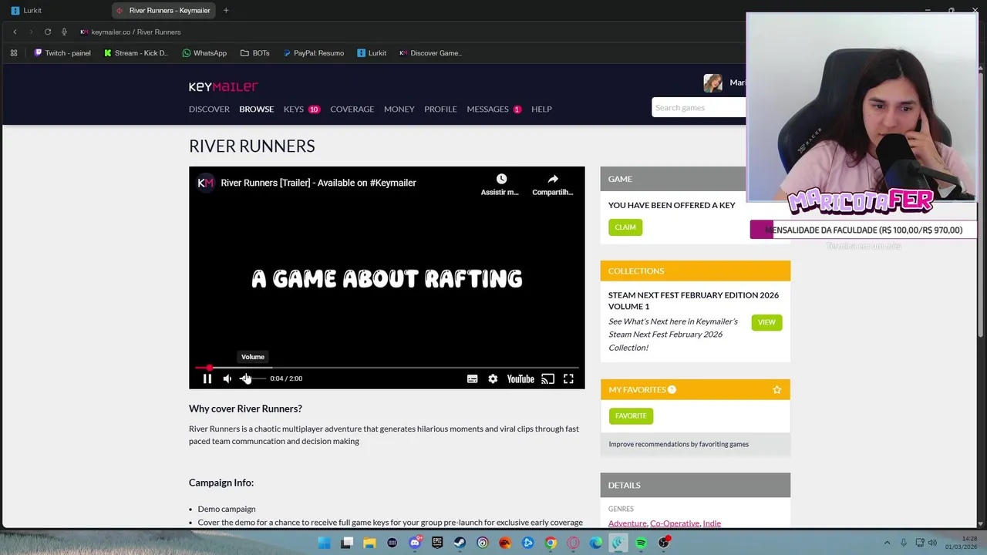This screenshot has height=555, width=987.
Task: Open the browser apps grid icon
Action: pos(14,53)
